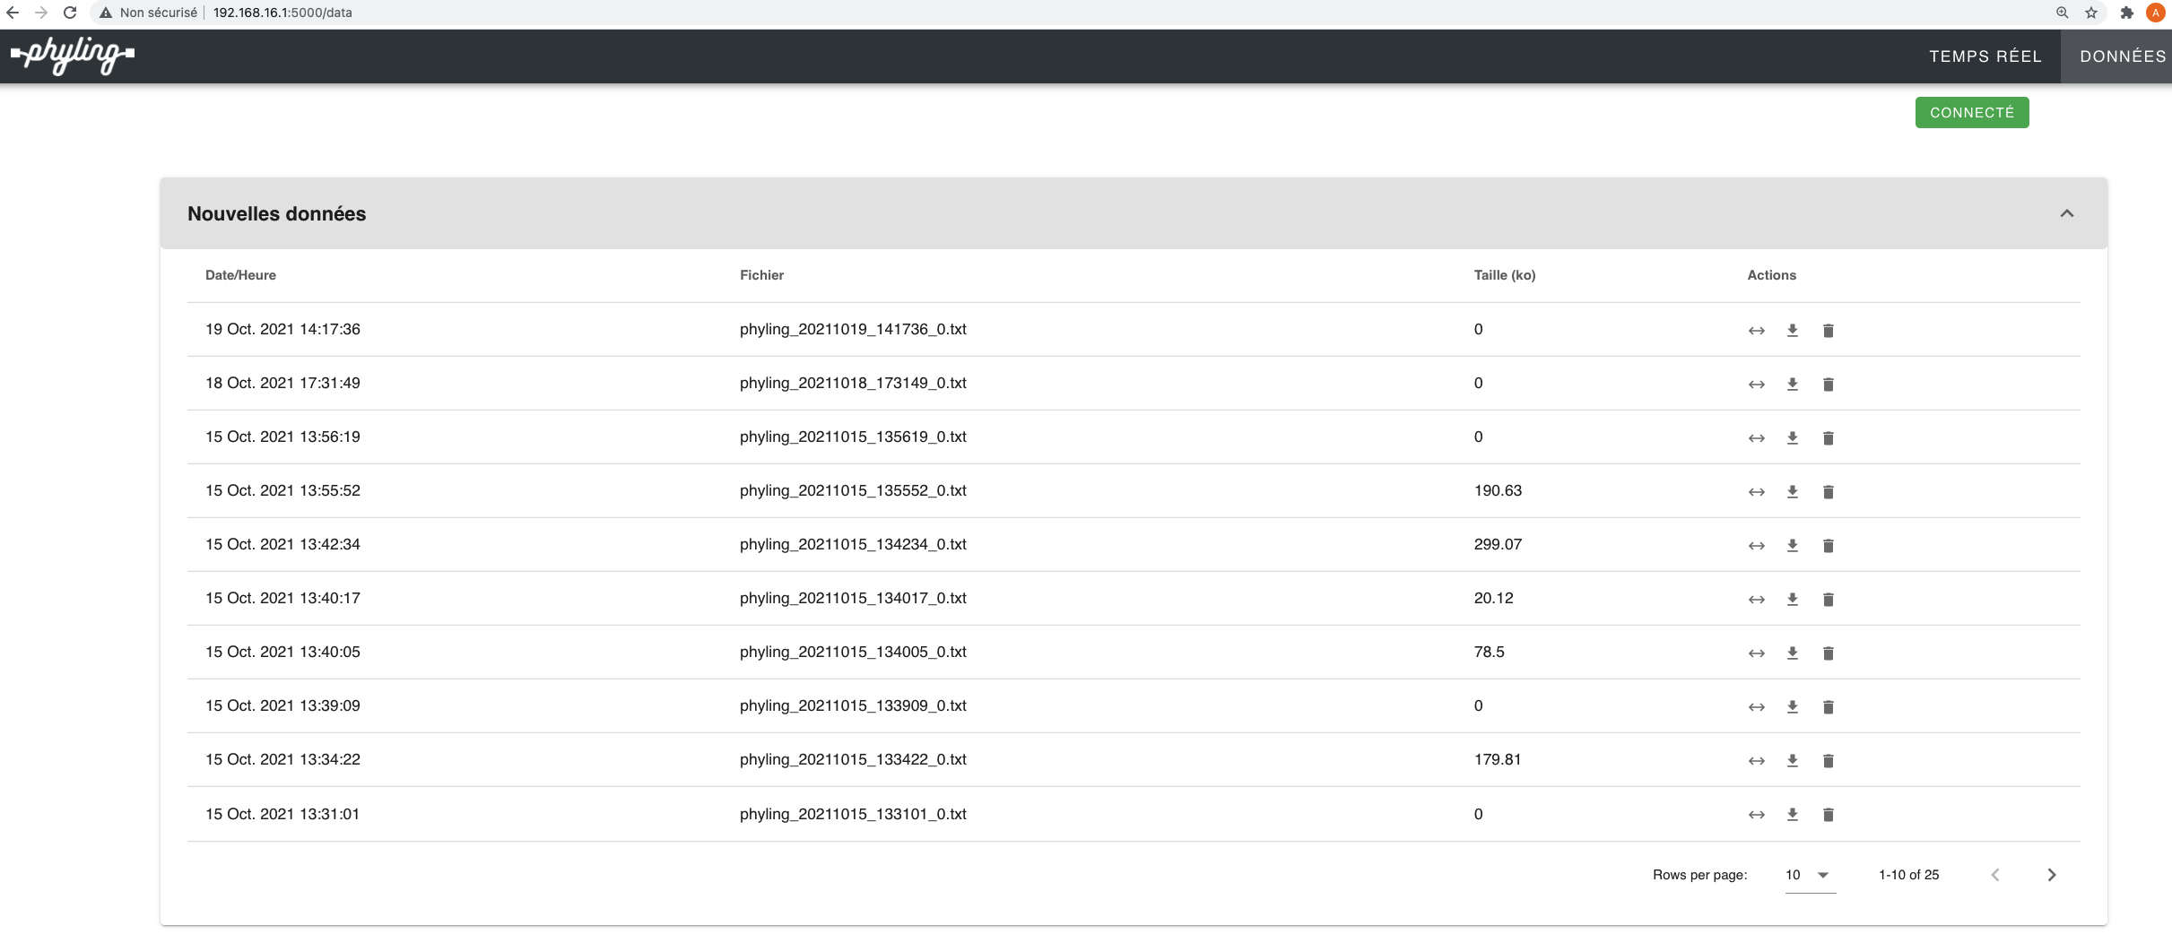This screenshot has height=934, width=2172.
Task: Download the 179.81 ko file
Action: pyautogui.click(x=1792, y=760)
